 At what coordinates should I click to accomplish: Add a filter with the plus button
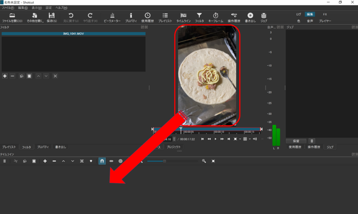pyautogui.click(x=5, y=76)
